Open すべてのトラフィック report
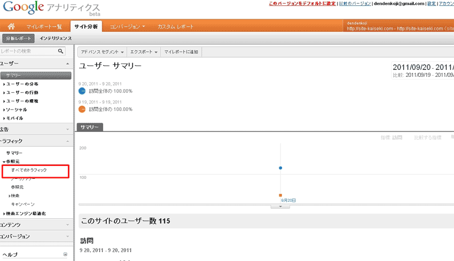Screen dimensions: 454x261 pyautogui.click(x=29, y=170)
